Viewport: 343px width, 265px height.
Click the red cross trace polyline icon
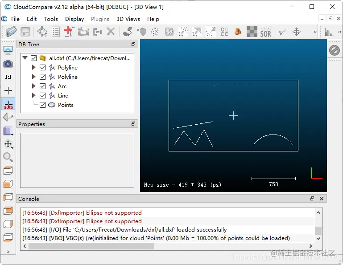[69, 32]
